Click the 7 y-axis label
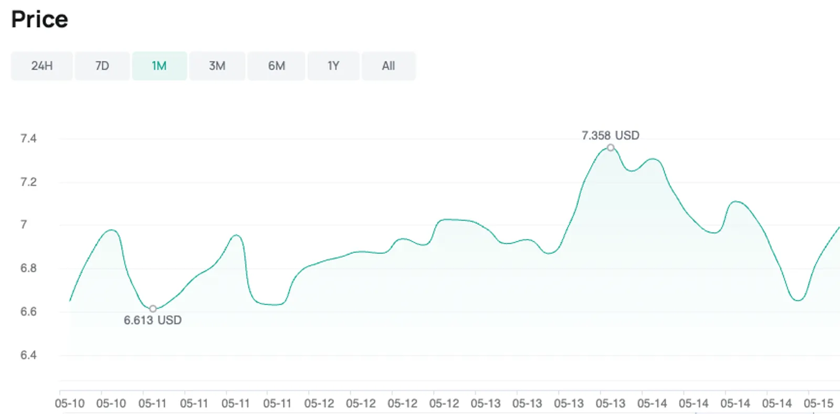 click(x=24, y=225)
